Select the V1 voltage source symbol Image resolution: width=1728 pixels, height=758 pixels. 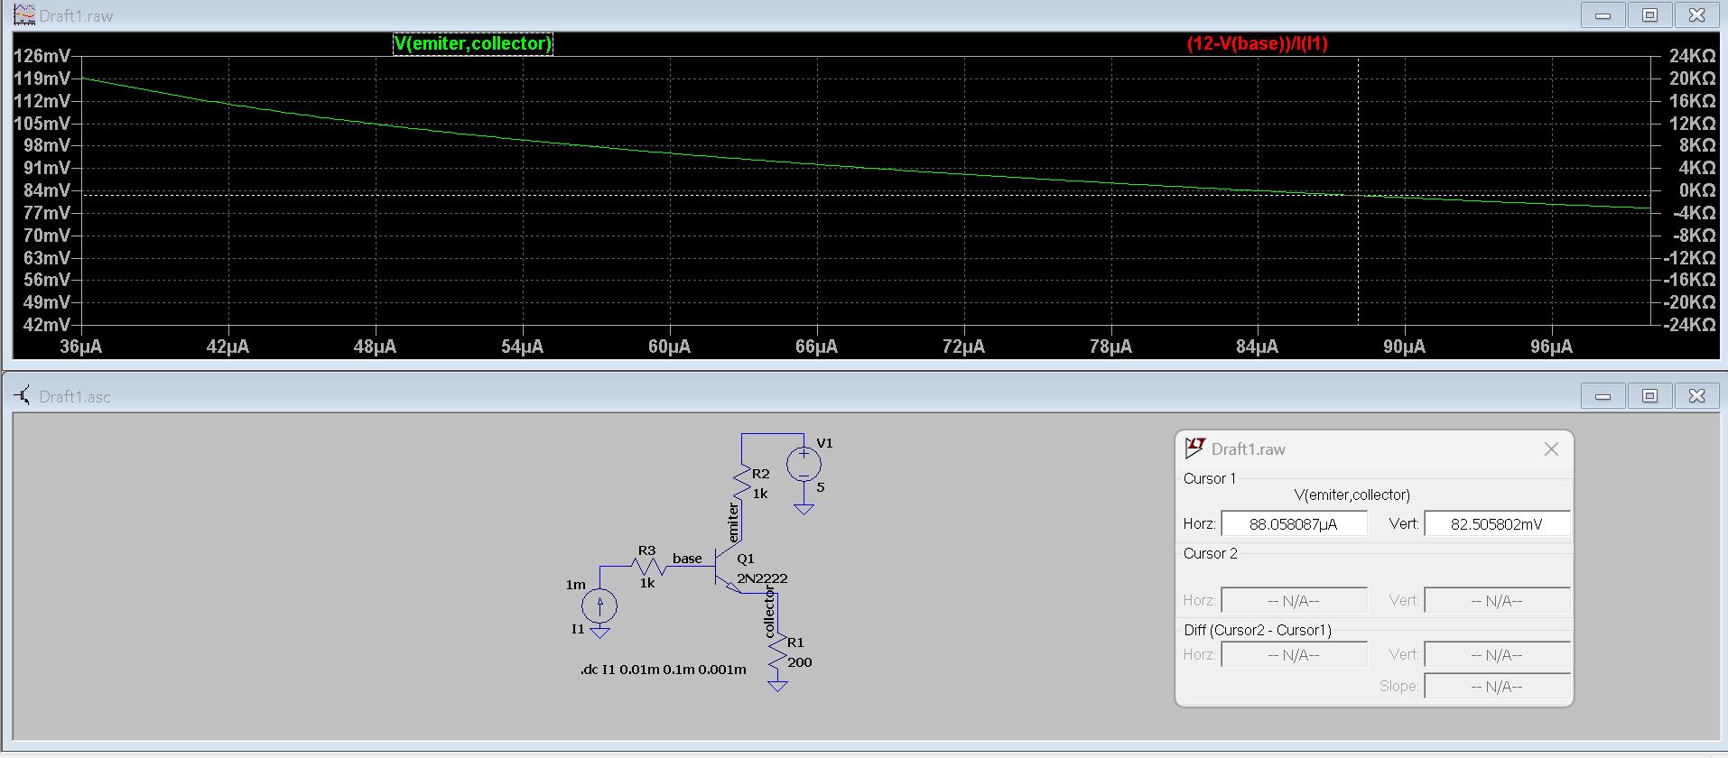(804, 465)
